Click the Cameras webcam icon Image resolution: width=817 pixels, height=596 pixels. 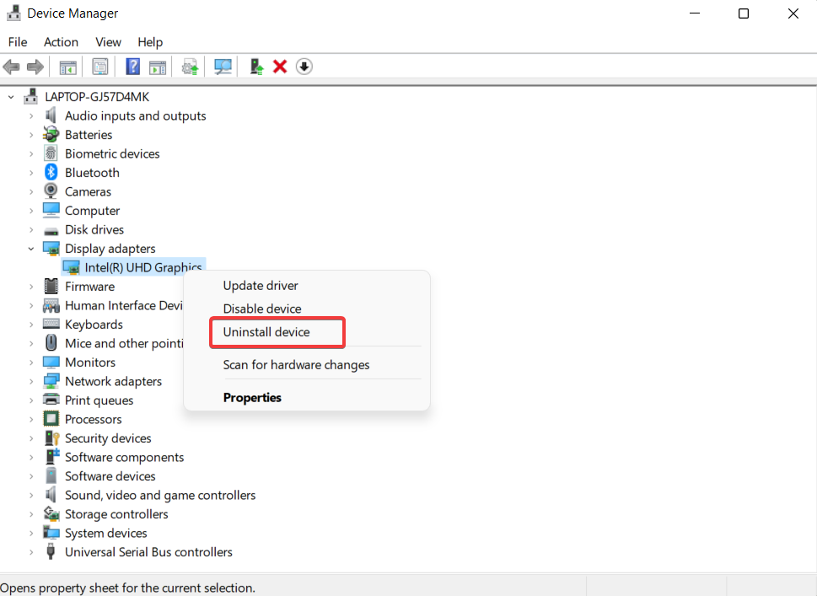coord(51,191)
